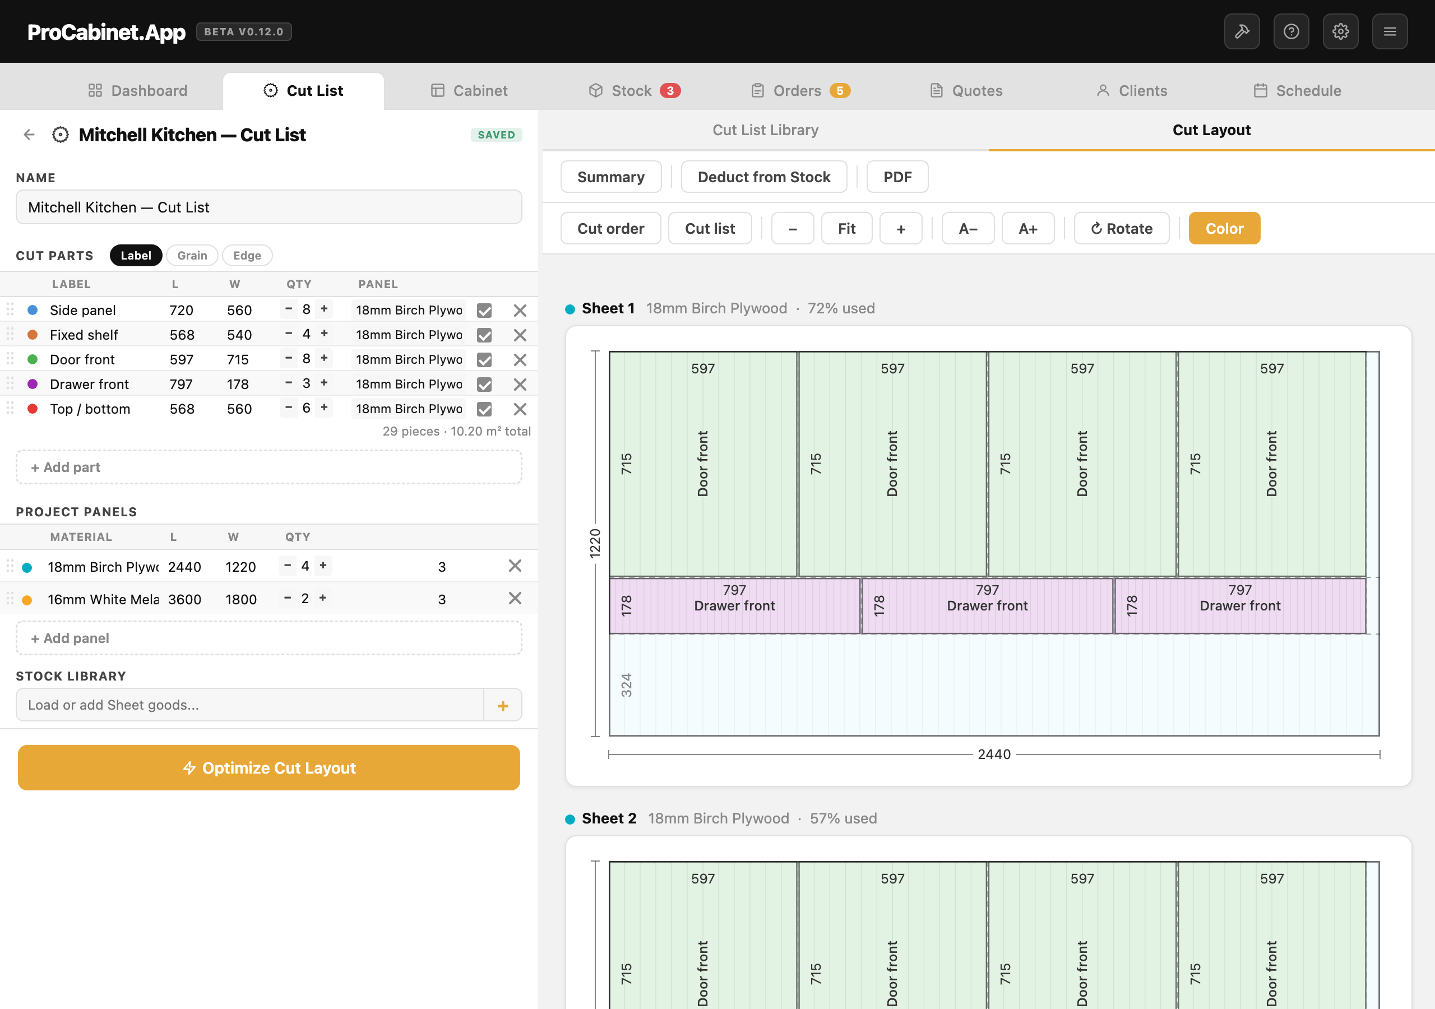The width and height of the screenshot is (1435, 1009).
Task: Click the cut list Name input field
Action: 269,207
